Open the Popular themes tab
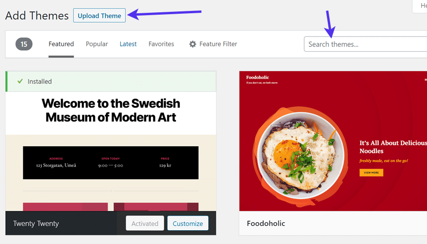The image size is (427, 244). [x=97, y=44]
